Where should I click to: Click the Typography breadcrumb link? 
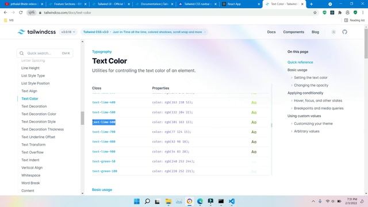tap(102, 52)
